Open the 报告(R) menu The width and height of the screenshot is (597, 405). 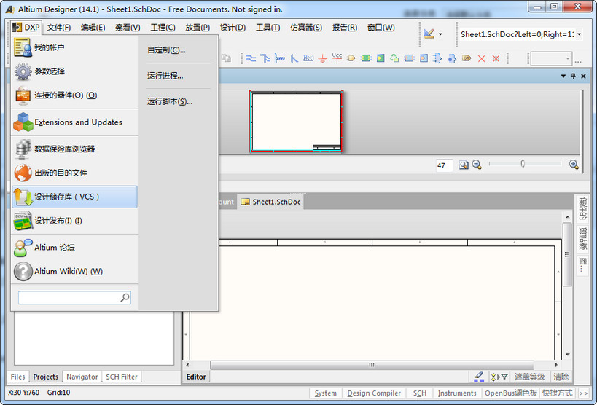pyautogui.click(x=344, y=28)
